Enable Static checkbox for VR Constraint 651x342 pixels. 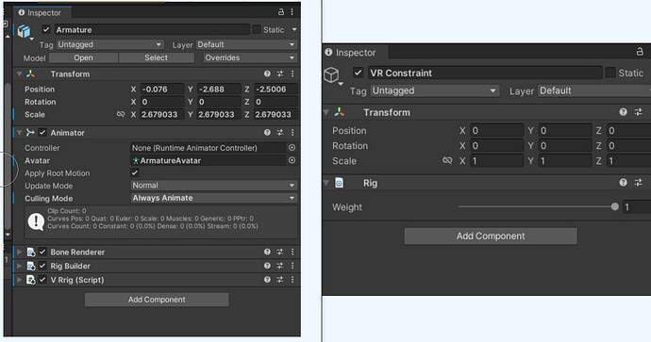[609, 73]
